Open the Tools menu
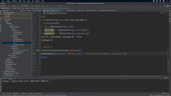 click(x=29, y=1)
